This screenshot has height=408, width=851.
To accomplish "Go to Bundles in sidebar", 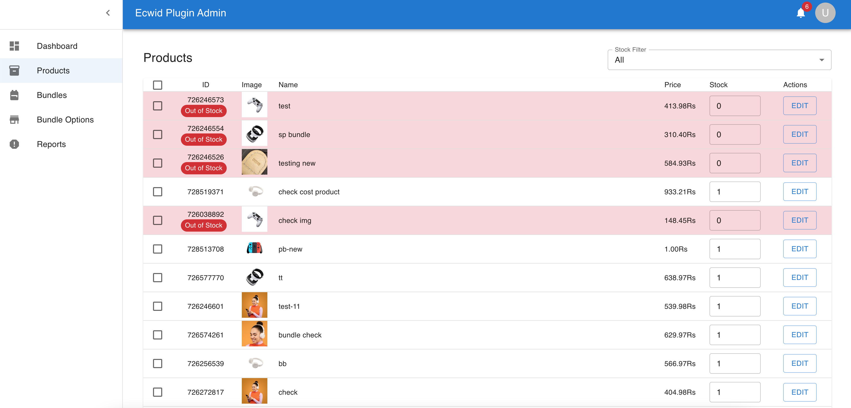I will (x=52, y=95).
